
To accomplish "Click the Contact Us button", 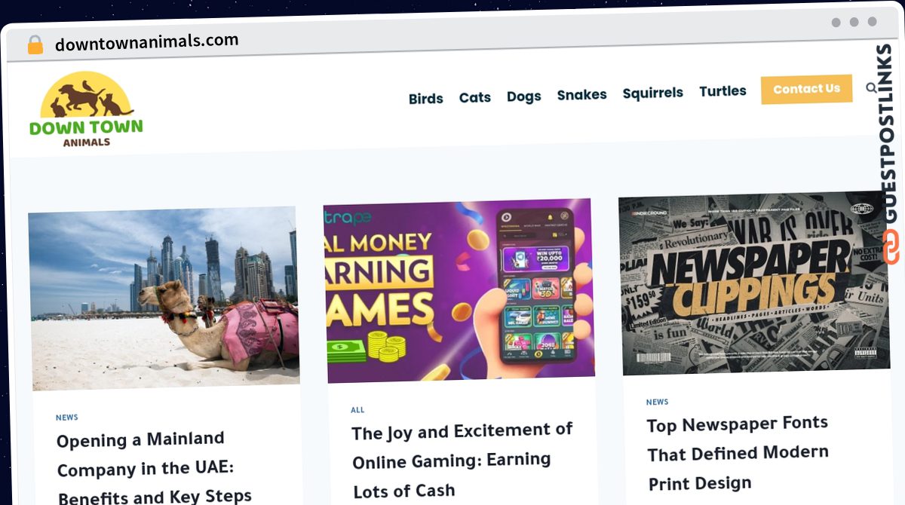I will click(806, 89).
